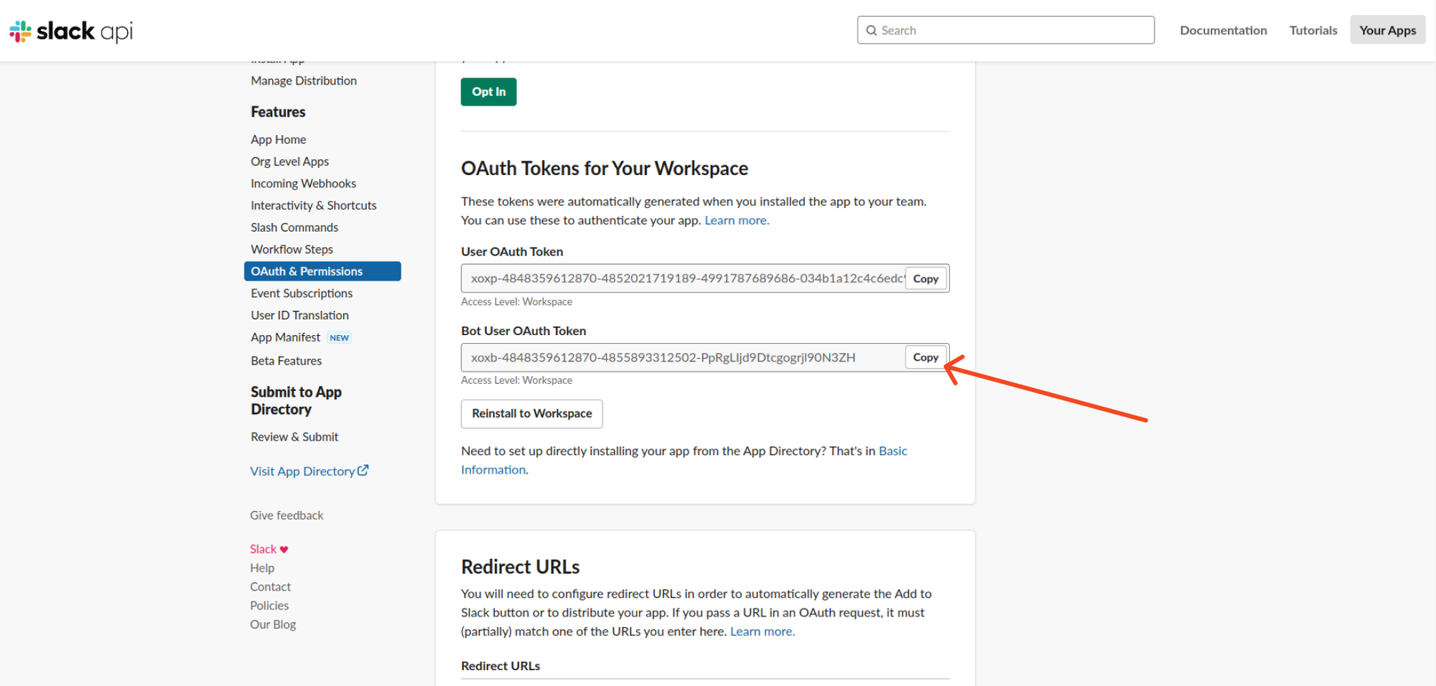Open Learn more link under OAuth Tokens
1436x686 pixels.
pos(736,220)
